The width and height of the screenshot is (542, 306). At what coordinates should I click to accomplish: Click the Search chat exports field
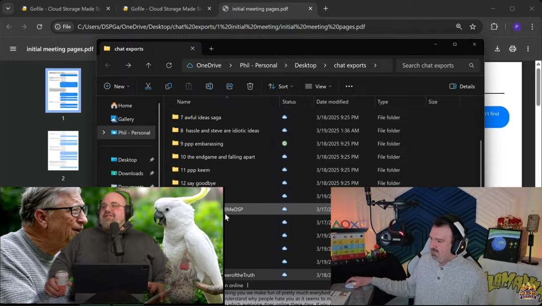[438, 65]
